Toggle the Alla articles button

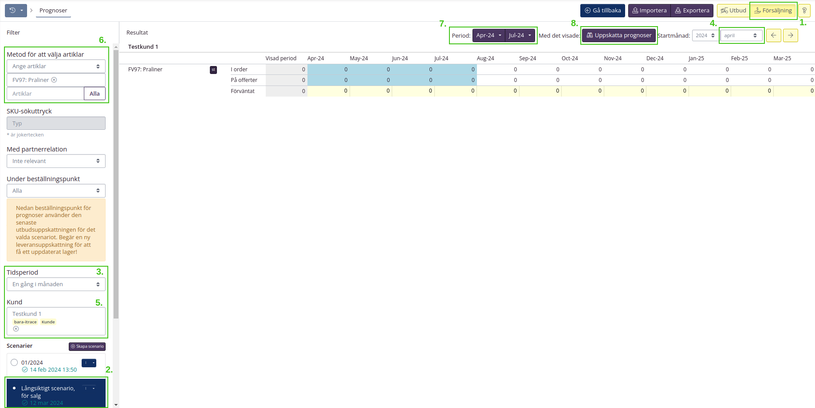click(x=94, y=93)
